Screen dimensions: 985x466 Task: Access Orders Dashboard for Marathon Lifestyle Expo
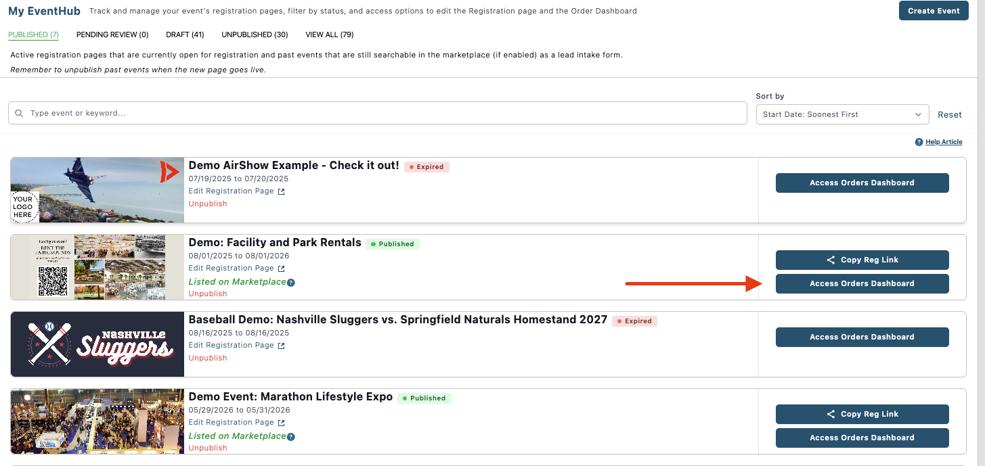862,438
